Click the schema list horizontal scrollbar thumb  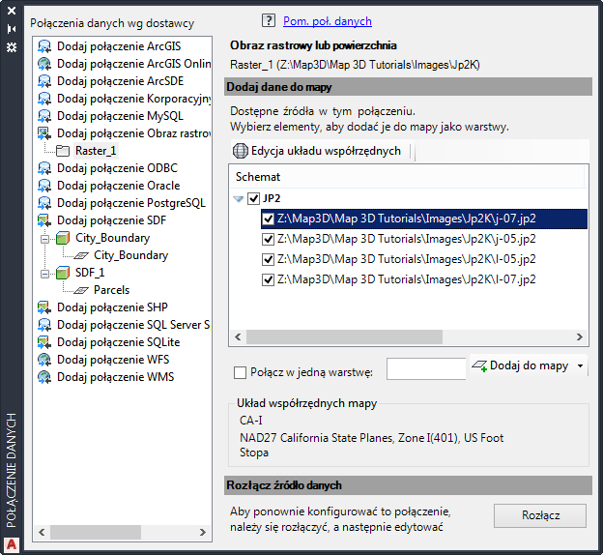(x=344, y=337)
